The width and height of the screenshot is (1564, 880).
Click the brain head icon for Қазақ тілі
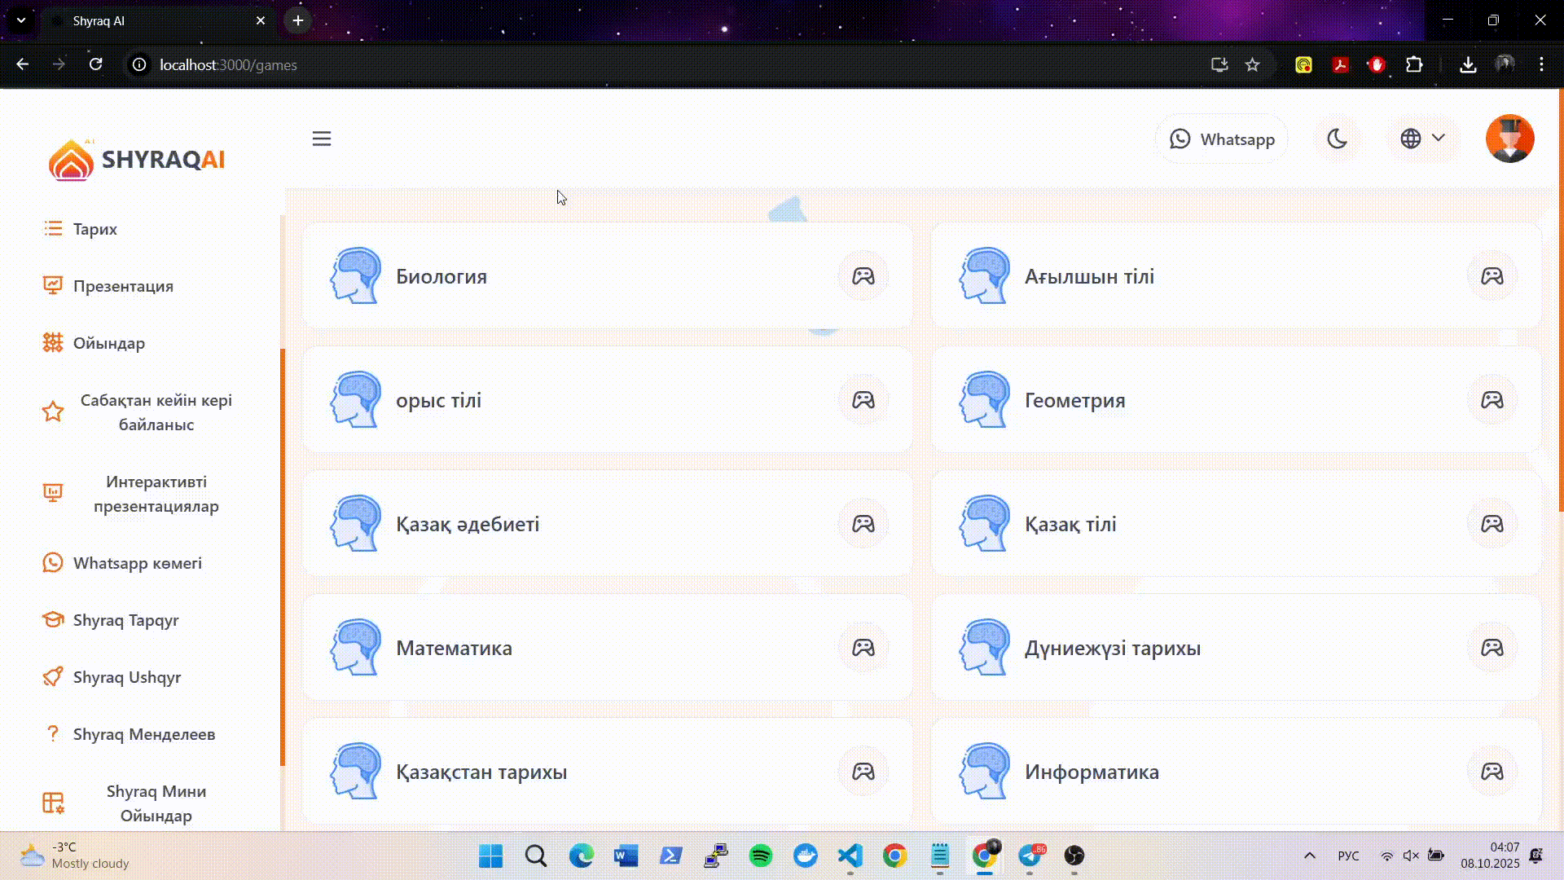tap(984, 524)
